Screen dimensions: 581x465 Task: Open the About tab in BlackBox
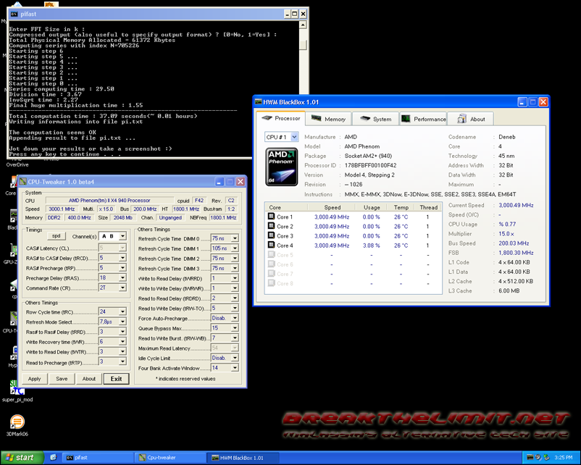point(471,119)
